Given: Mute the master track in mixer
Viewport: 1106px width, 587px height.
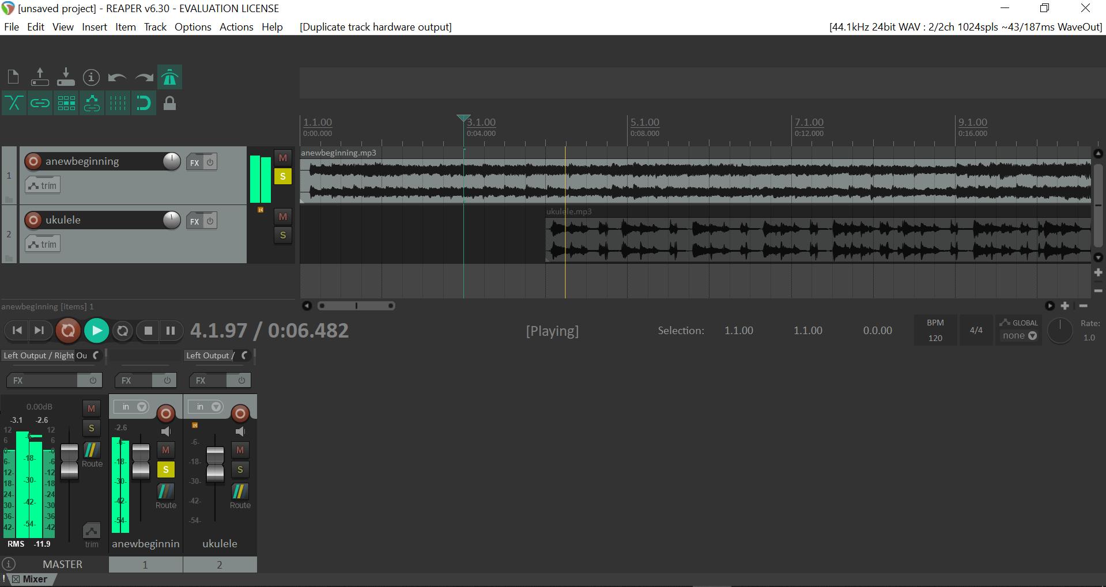Looking at the screenshot, I should pyautogui.click(x=91, y=408).
